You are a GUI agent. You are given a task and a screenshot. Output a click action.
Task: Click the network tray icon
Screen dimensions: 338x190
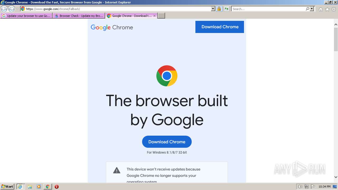(307, 187)
